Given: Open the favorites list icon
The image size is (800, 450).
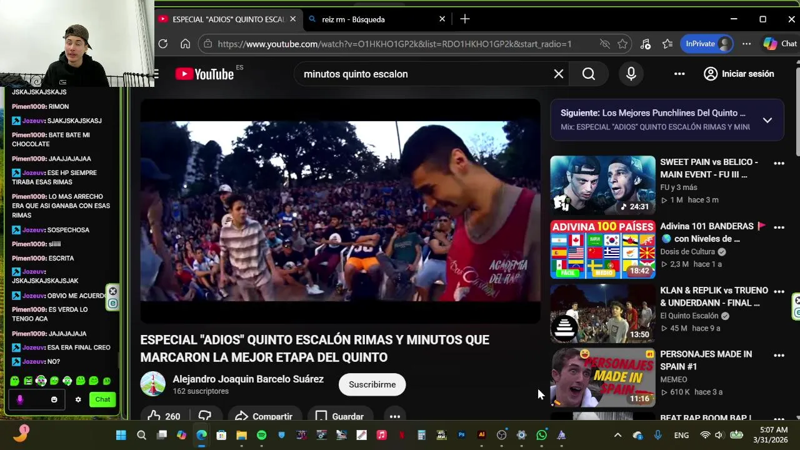Looking at the screenshot, I should 667,44.
